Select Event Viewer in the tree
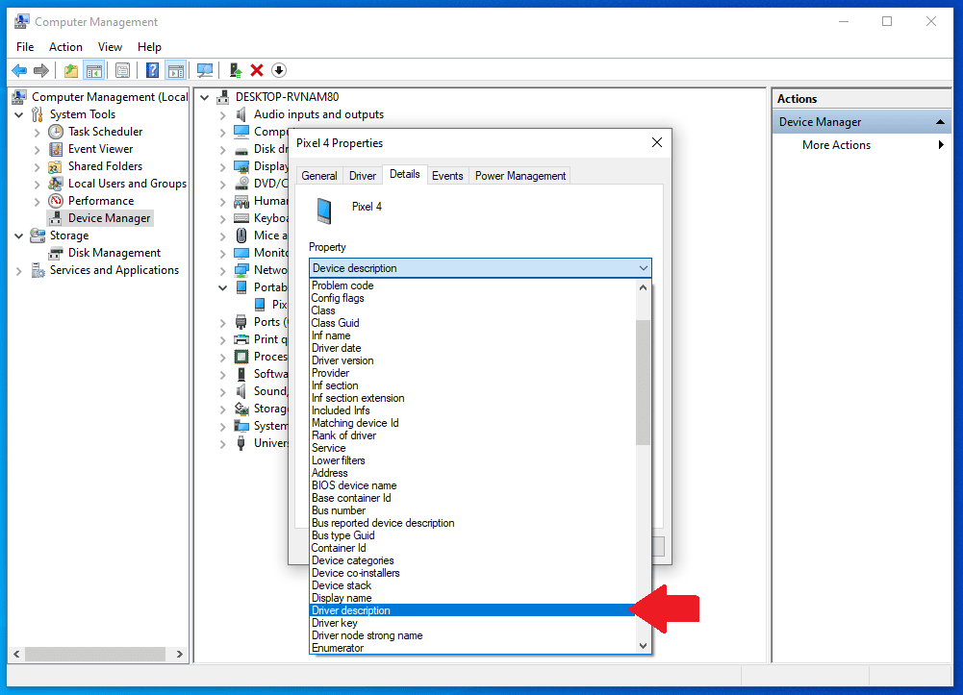Screen dimensions: 963x695 [100, 148]
